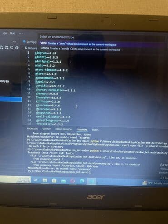Image resolution: width=168 pixels, height=224 pixels.
Task: Collapse all folders in Explorer
Action: coord(17,48)
